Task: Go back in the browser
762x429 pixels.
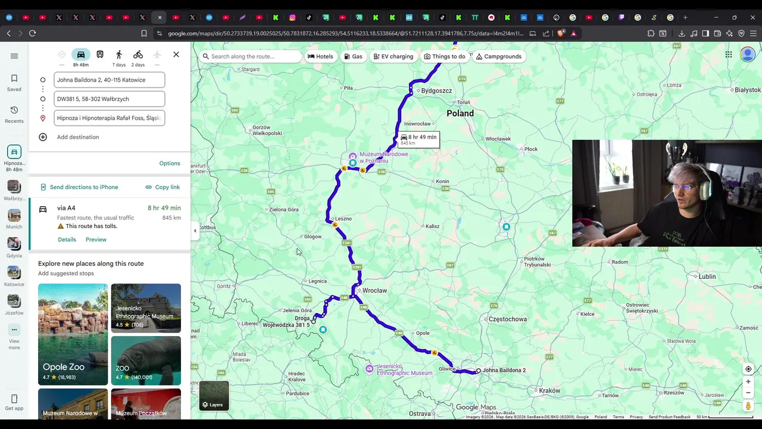Action: [8, 33]
